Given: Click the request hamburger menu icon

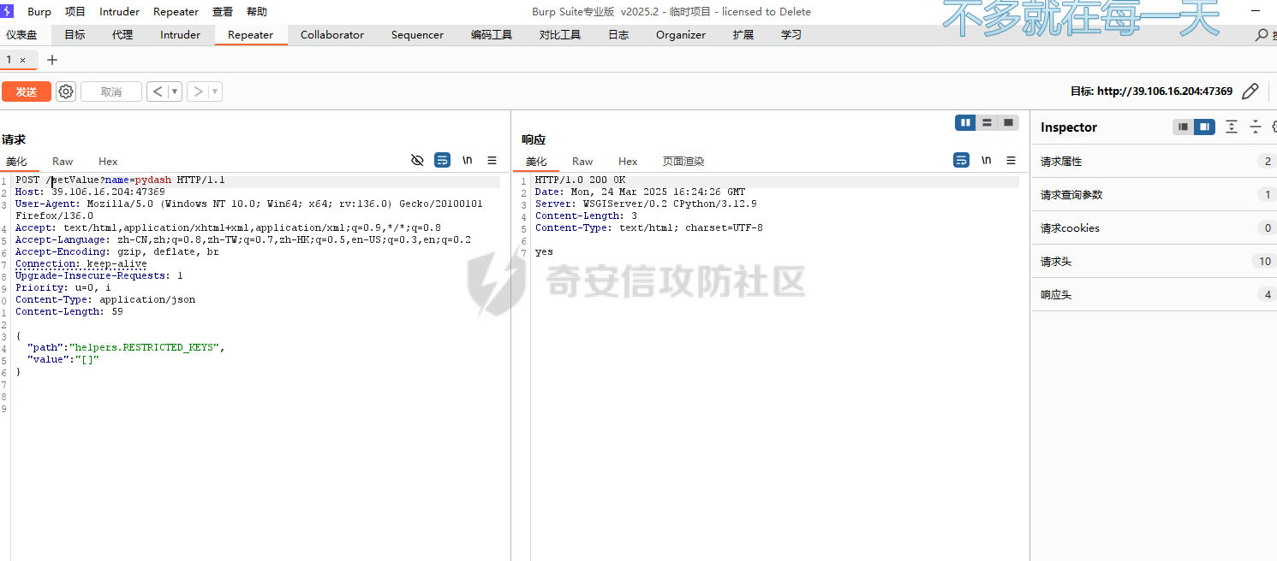Looking at the screenshot, I should pos(492,160).
